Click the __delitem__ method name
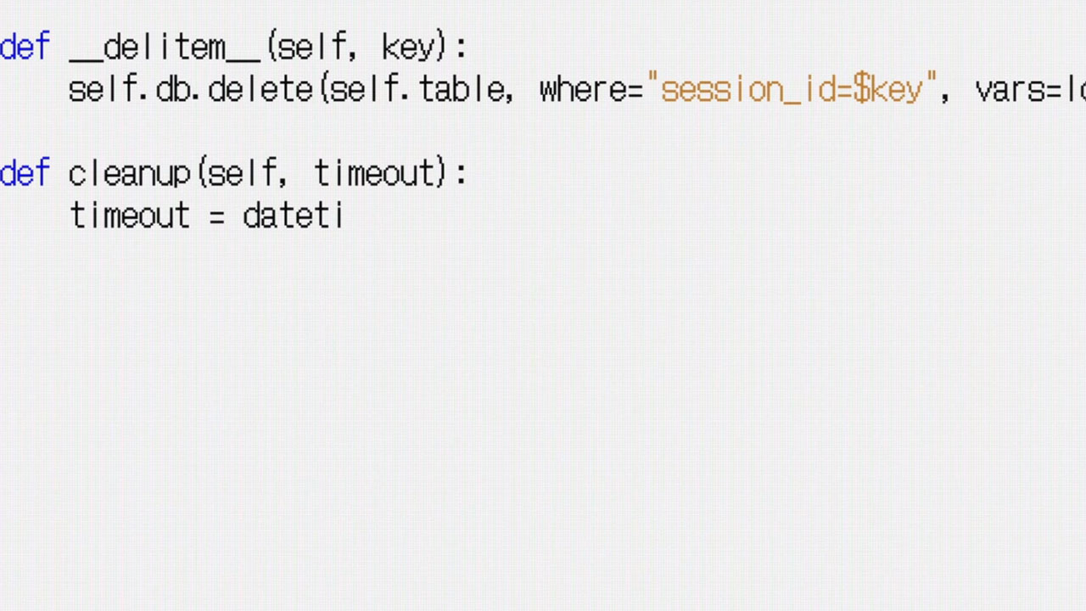This screenshot has height=611, width=1086. (165, 48)
